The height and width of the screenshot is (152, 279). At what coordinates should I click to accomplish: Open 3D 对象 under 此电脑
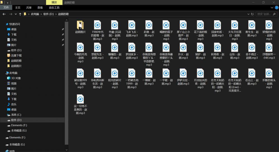pyautogui.click(x=16, y=78)
